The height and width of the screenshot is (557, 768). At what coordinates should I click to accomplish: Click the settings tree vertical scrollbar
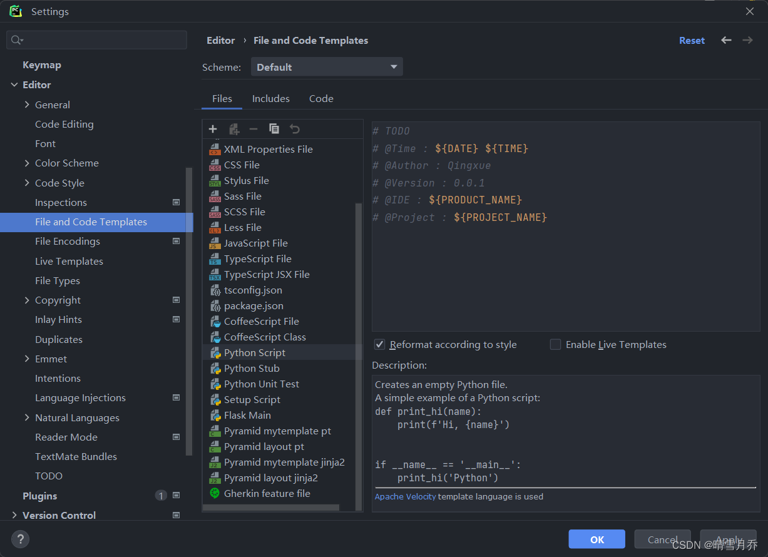click(188, 311)
